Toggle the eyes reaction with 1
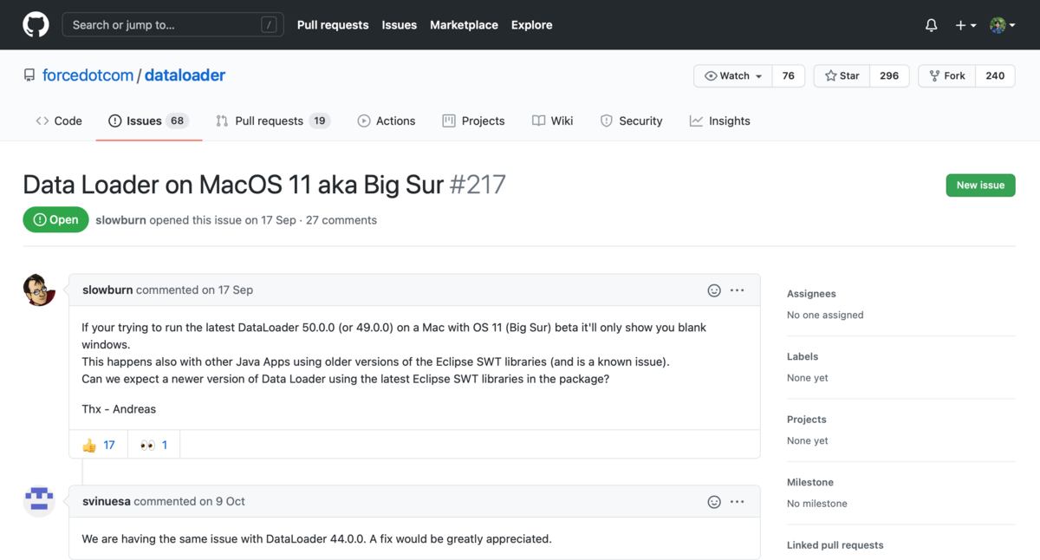 (153, 445)
